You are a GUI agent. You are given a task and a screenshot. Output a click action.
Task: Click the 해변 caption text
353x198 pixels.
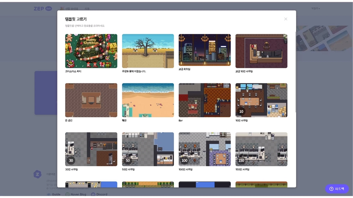pyautogui.click(x=124, y=121)
